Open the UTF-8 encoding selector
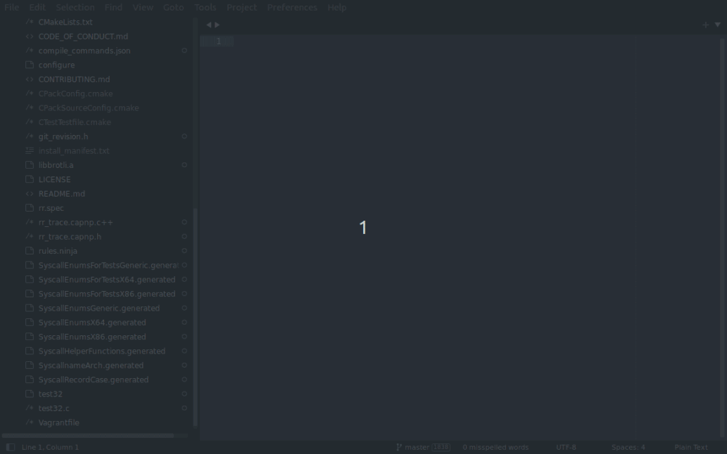The width and height of the screenshot is (727, 454). coord(567,447)
